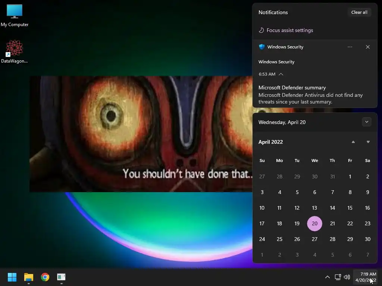Click the Majora's Mask image on desktop
The image size is (382, 286).
tap(141, 134)
